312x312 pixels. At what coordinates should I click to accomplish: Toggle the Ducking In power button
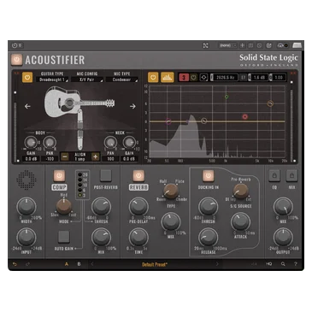[x=209, y=176]
